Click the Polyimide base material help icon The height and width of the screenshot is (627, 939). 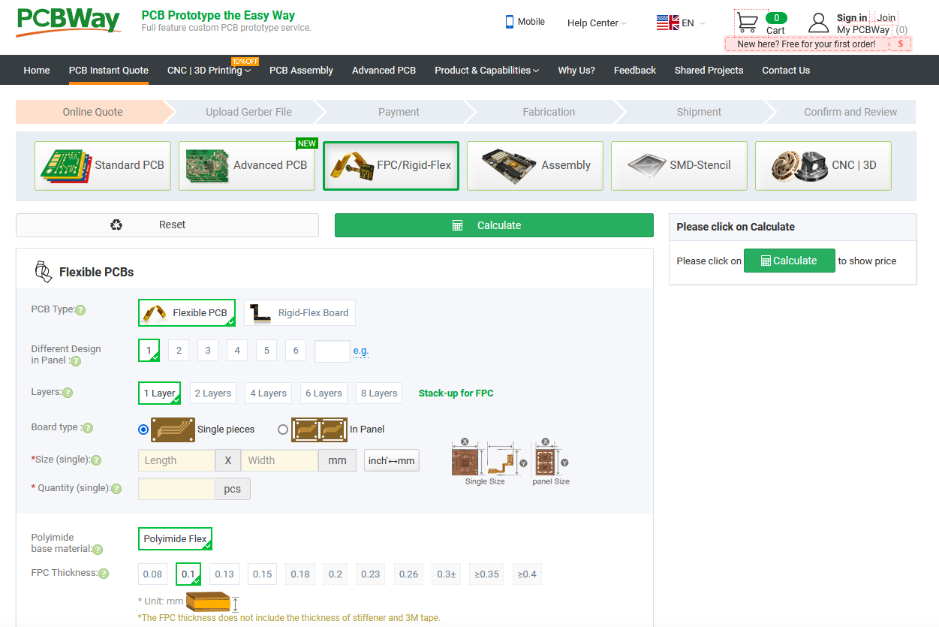point(98,550)
